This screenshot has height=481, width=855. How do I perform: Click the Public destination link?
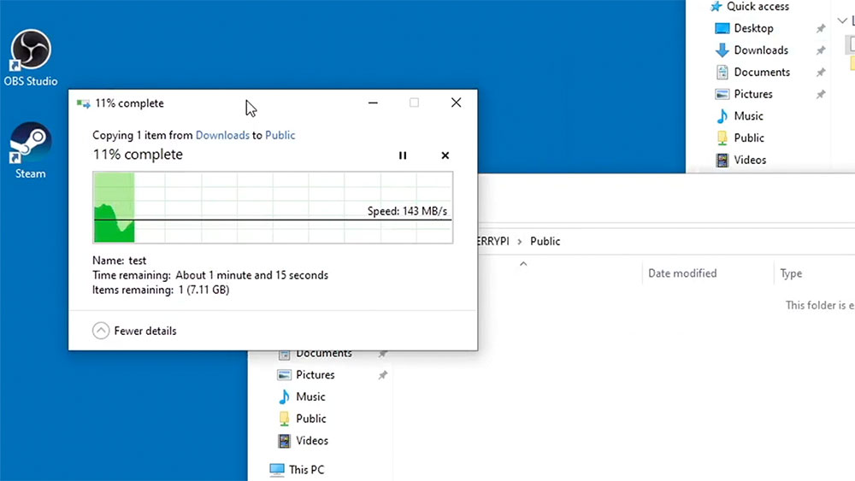pos(280,135)
